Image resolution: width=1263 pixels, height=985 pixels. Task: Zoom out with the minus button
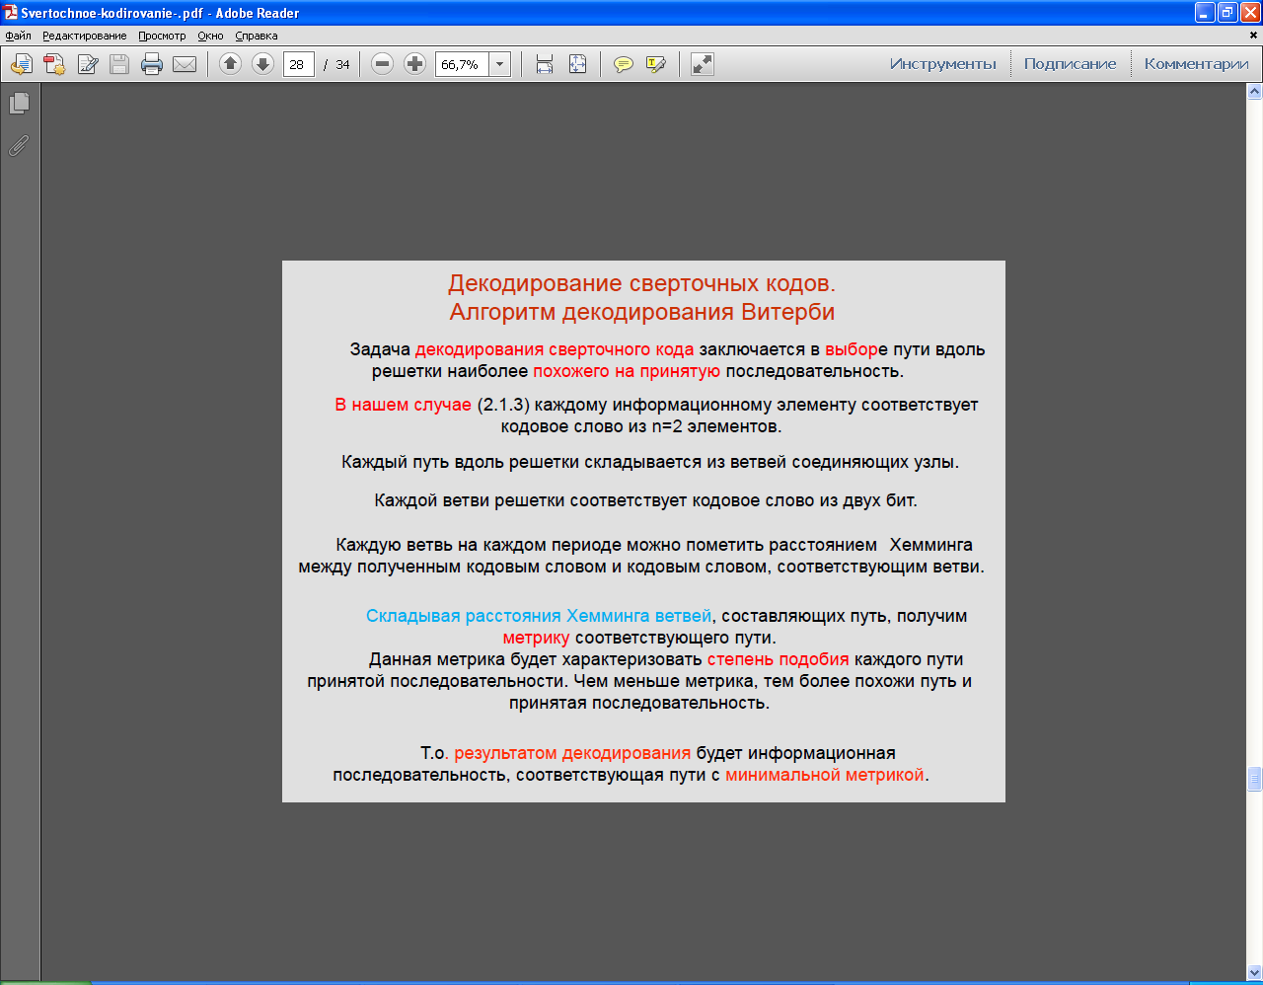click(383, 64)
